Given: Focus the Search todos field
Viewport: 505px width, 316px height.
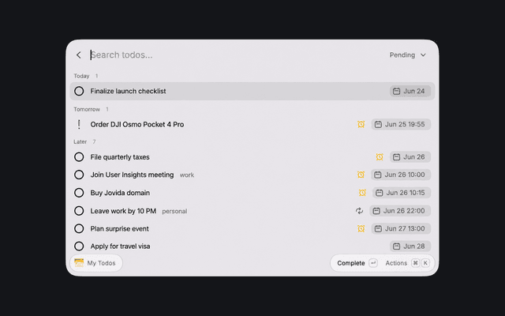Looking at the screenshot, I should 235,55.
